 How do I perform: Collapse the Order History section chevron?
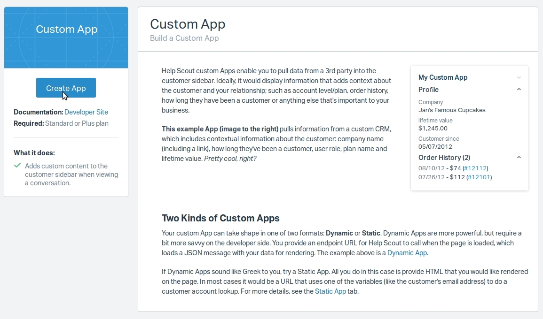click(x=519, y=157)
